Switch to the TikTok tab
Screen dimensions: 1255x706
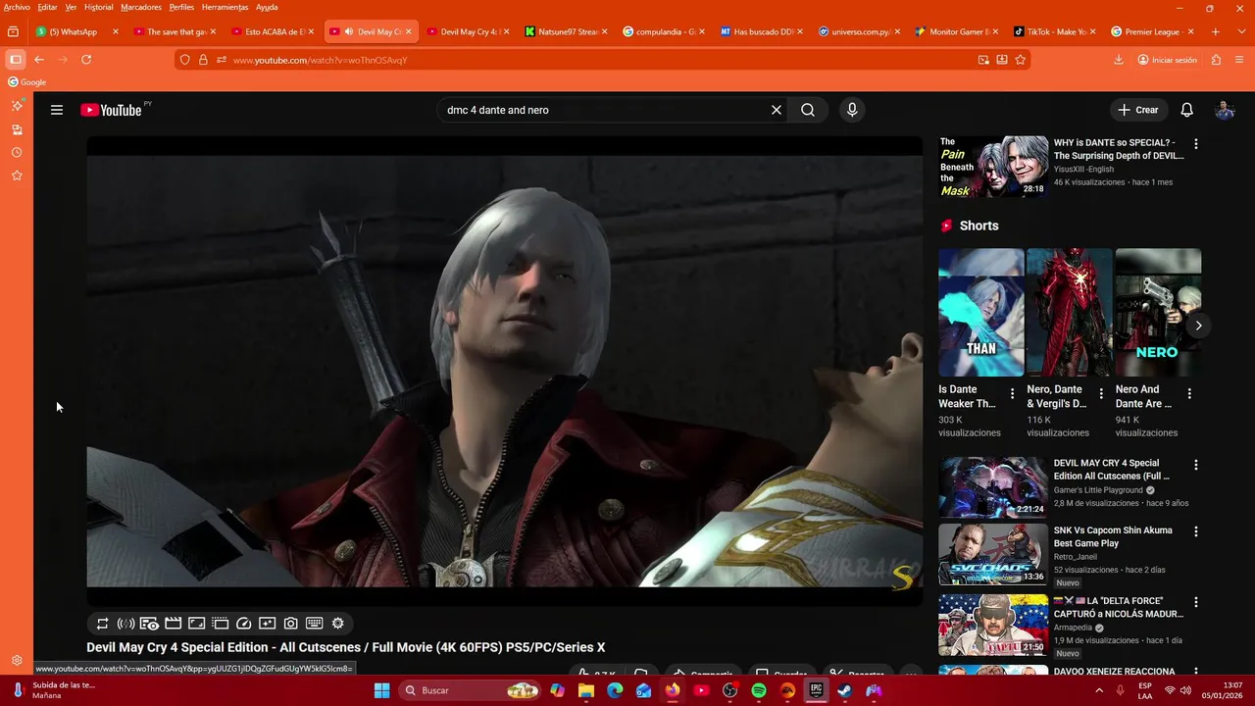click(1055, 31)
